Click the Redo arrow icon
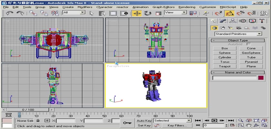 coord(20,13)
